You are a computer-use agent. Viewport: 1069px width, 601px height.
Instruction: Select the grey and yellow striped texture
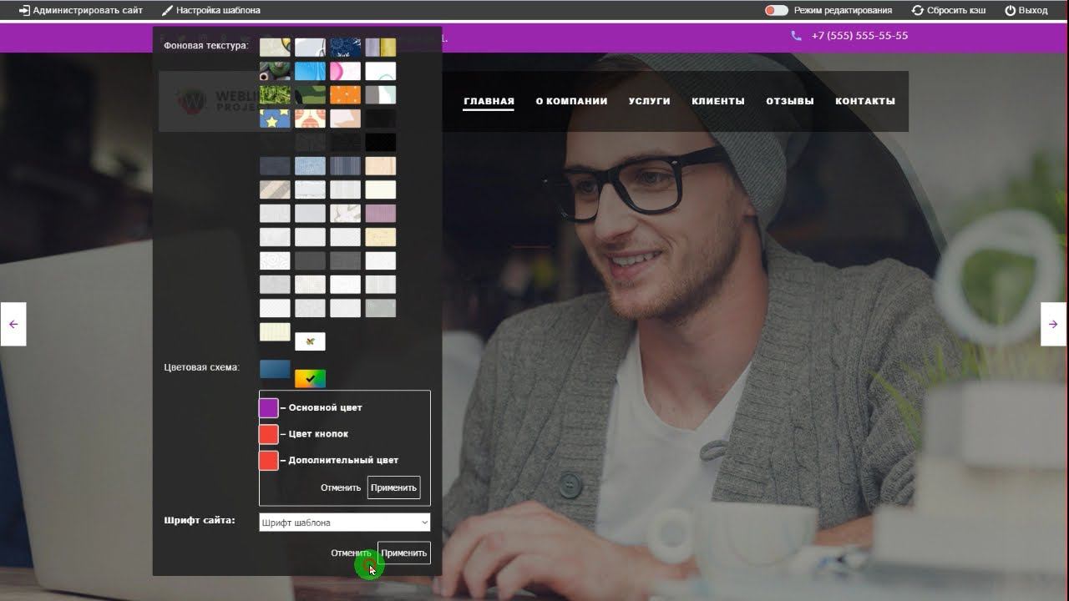[x=380, y=47]
